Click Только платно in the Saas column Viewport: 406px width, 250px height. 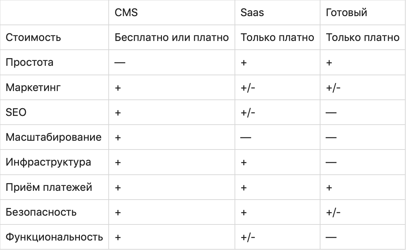pos(277,37)
